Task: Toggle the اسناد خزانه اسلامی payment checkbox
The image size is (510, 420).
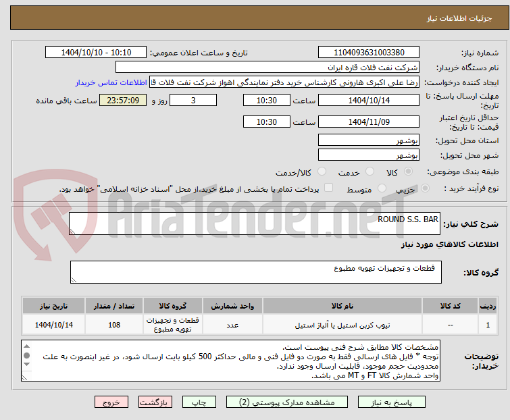Action: coord(328,188)
